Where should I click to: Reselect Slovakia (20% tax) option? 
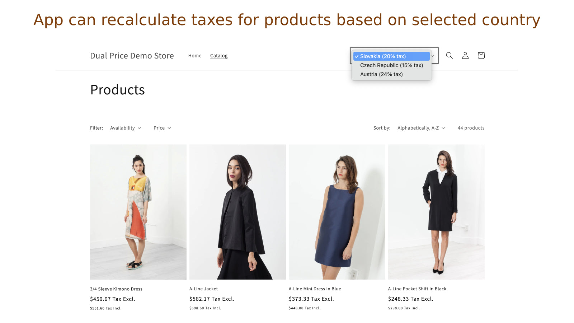point(382,56)
